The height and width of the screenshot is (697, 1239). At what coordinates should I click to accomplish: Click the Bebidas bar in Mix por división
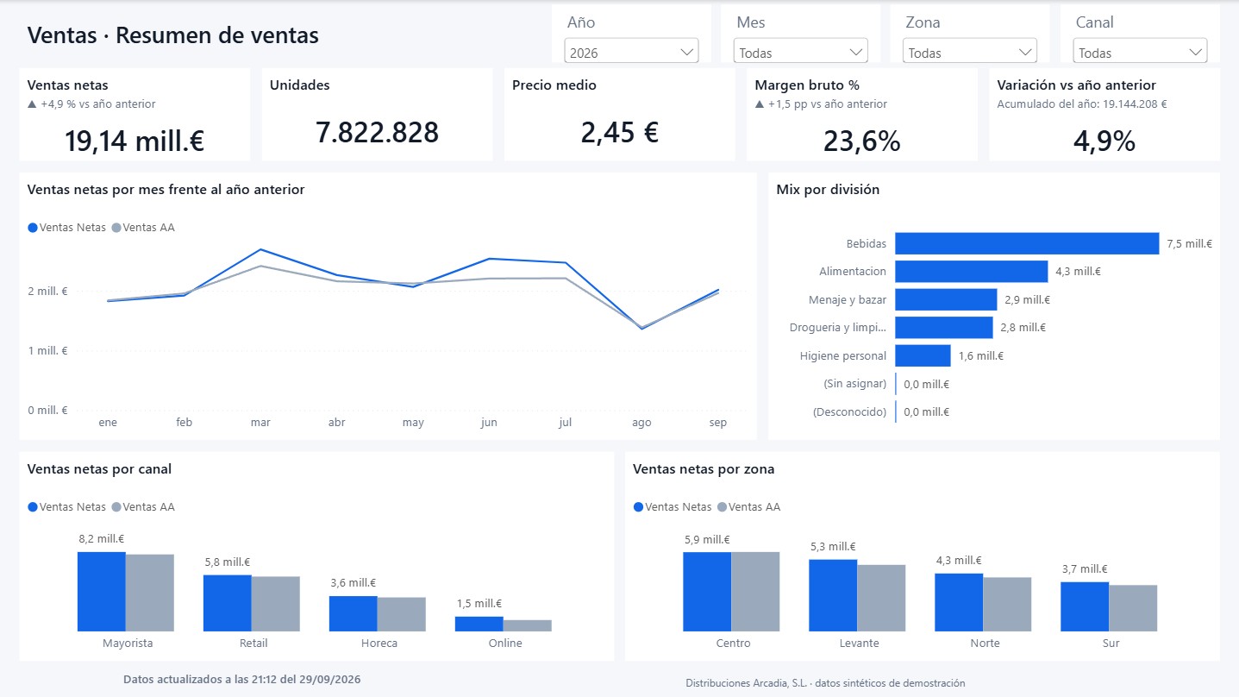coord(1027,243)
